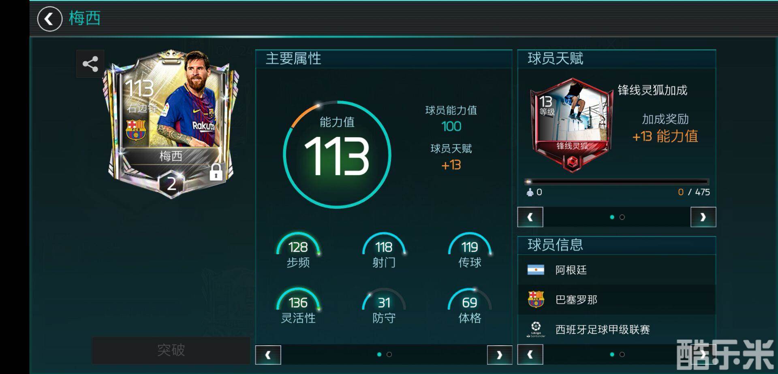Screen dimensions: 778x374
Task: Select second page dot under 球员信息
Action: click(x=622, y=354)
